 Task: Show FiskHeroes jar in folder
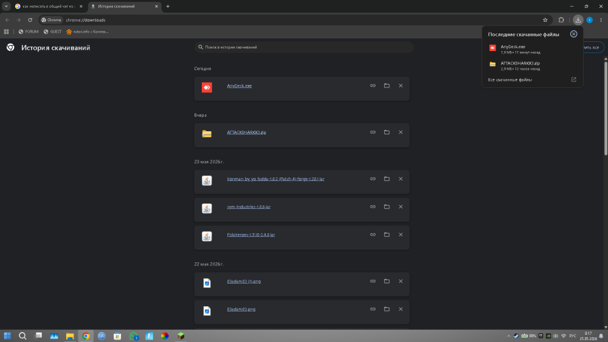[x=387, y=234]
